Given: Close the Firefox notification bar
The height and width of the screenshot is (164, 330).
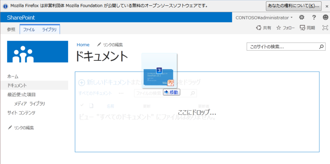Looking at the screenshot, I should [x=327, y=6].
